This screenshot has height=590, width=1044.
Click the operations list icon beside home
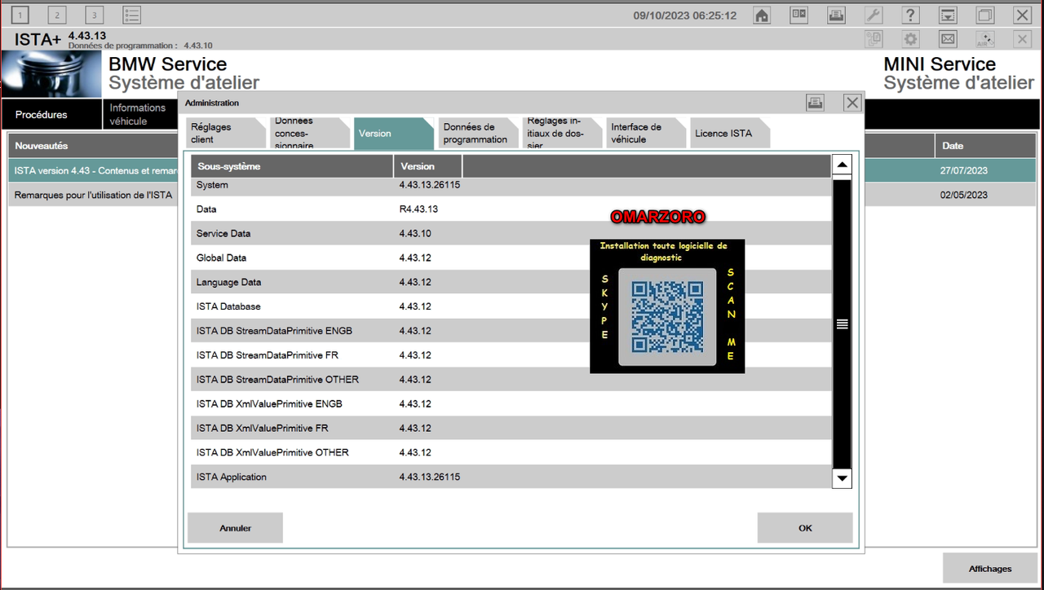click(799, 15)
